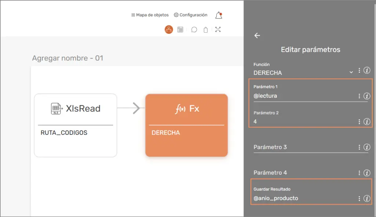
Task: Open the comments speech bubble icon
Action: (x=194, y=30)
